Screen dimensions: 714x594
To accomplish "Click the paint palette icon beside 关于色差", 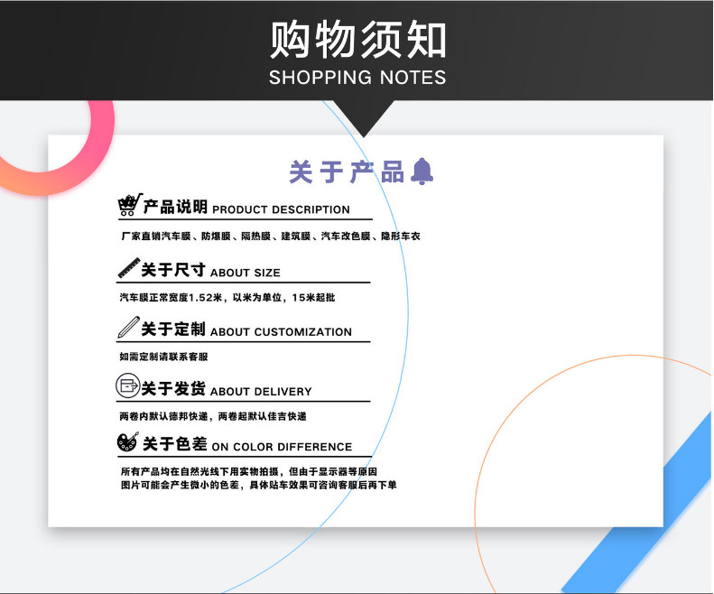I will click(127, 441).
